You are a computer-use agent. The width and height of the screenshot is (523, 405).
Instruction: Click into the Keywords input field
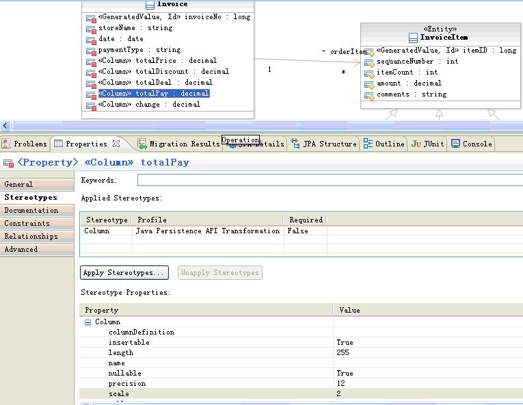pos(330,181)
